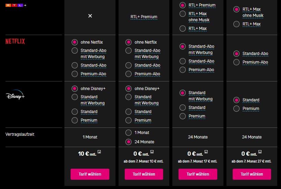Open price footnote icon in 10 € after-month-7 plan
Image resolution: width=281 pixels, height=189 pixels.
152,152
